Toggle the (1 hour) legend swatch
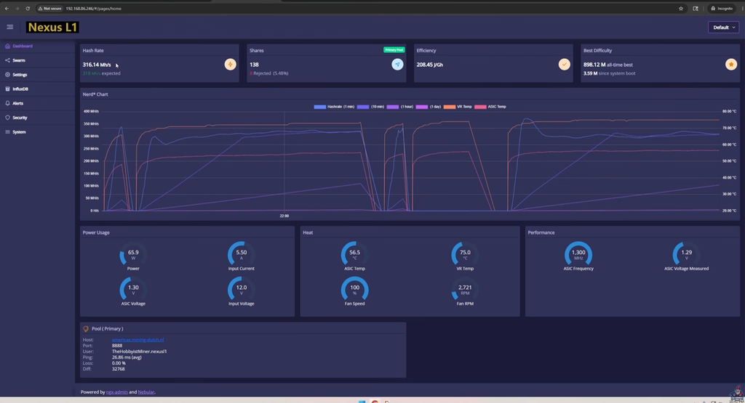745x403 pixels. [392, 107]
